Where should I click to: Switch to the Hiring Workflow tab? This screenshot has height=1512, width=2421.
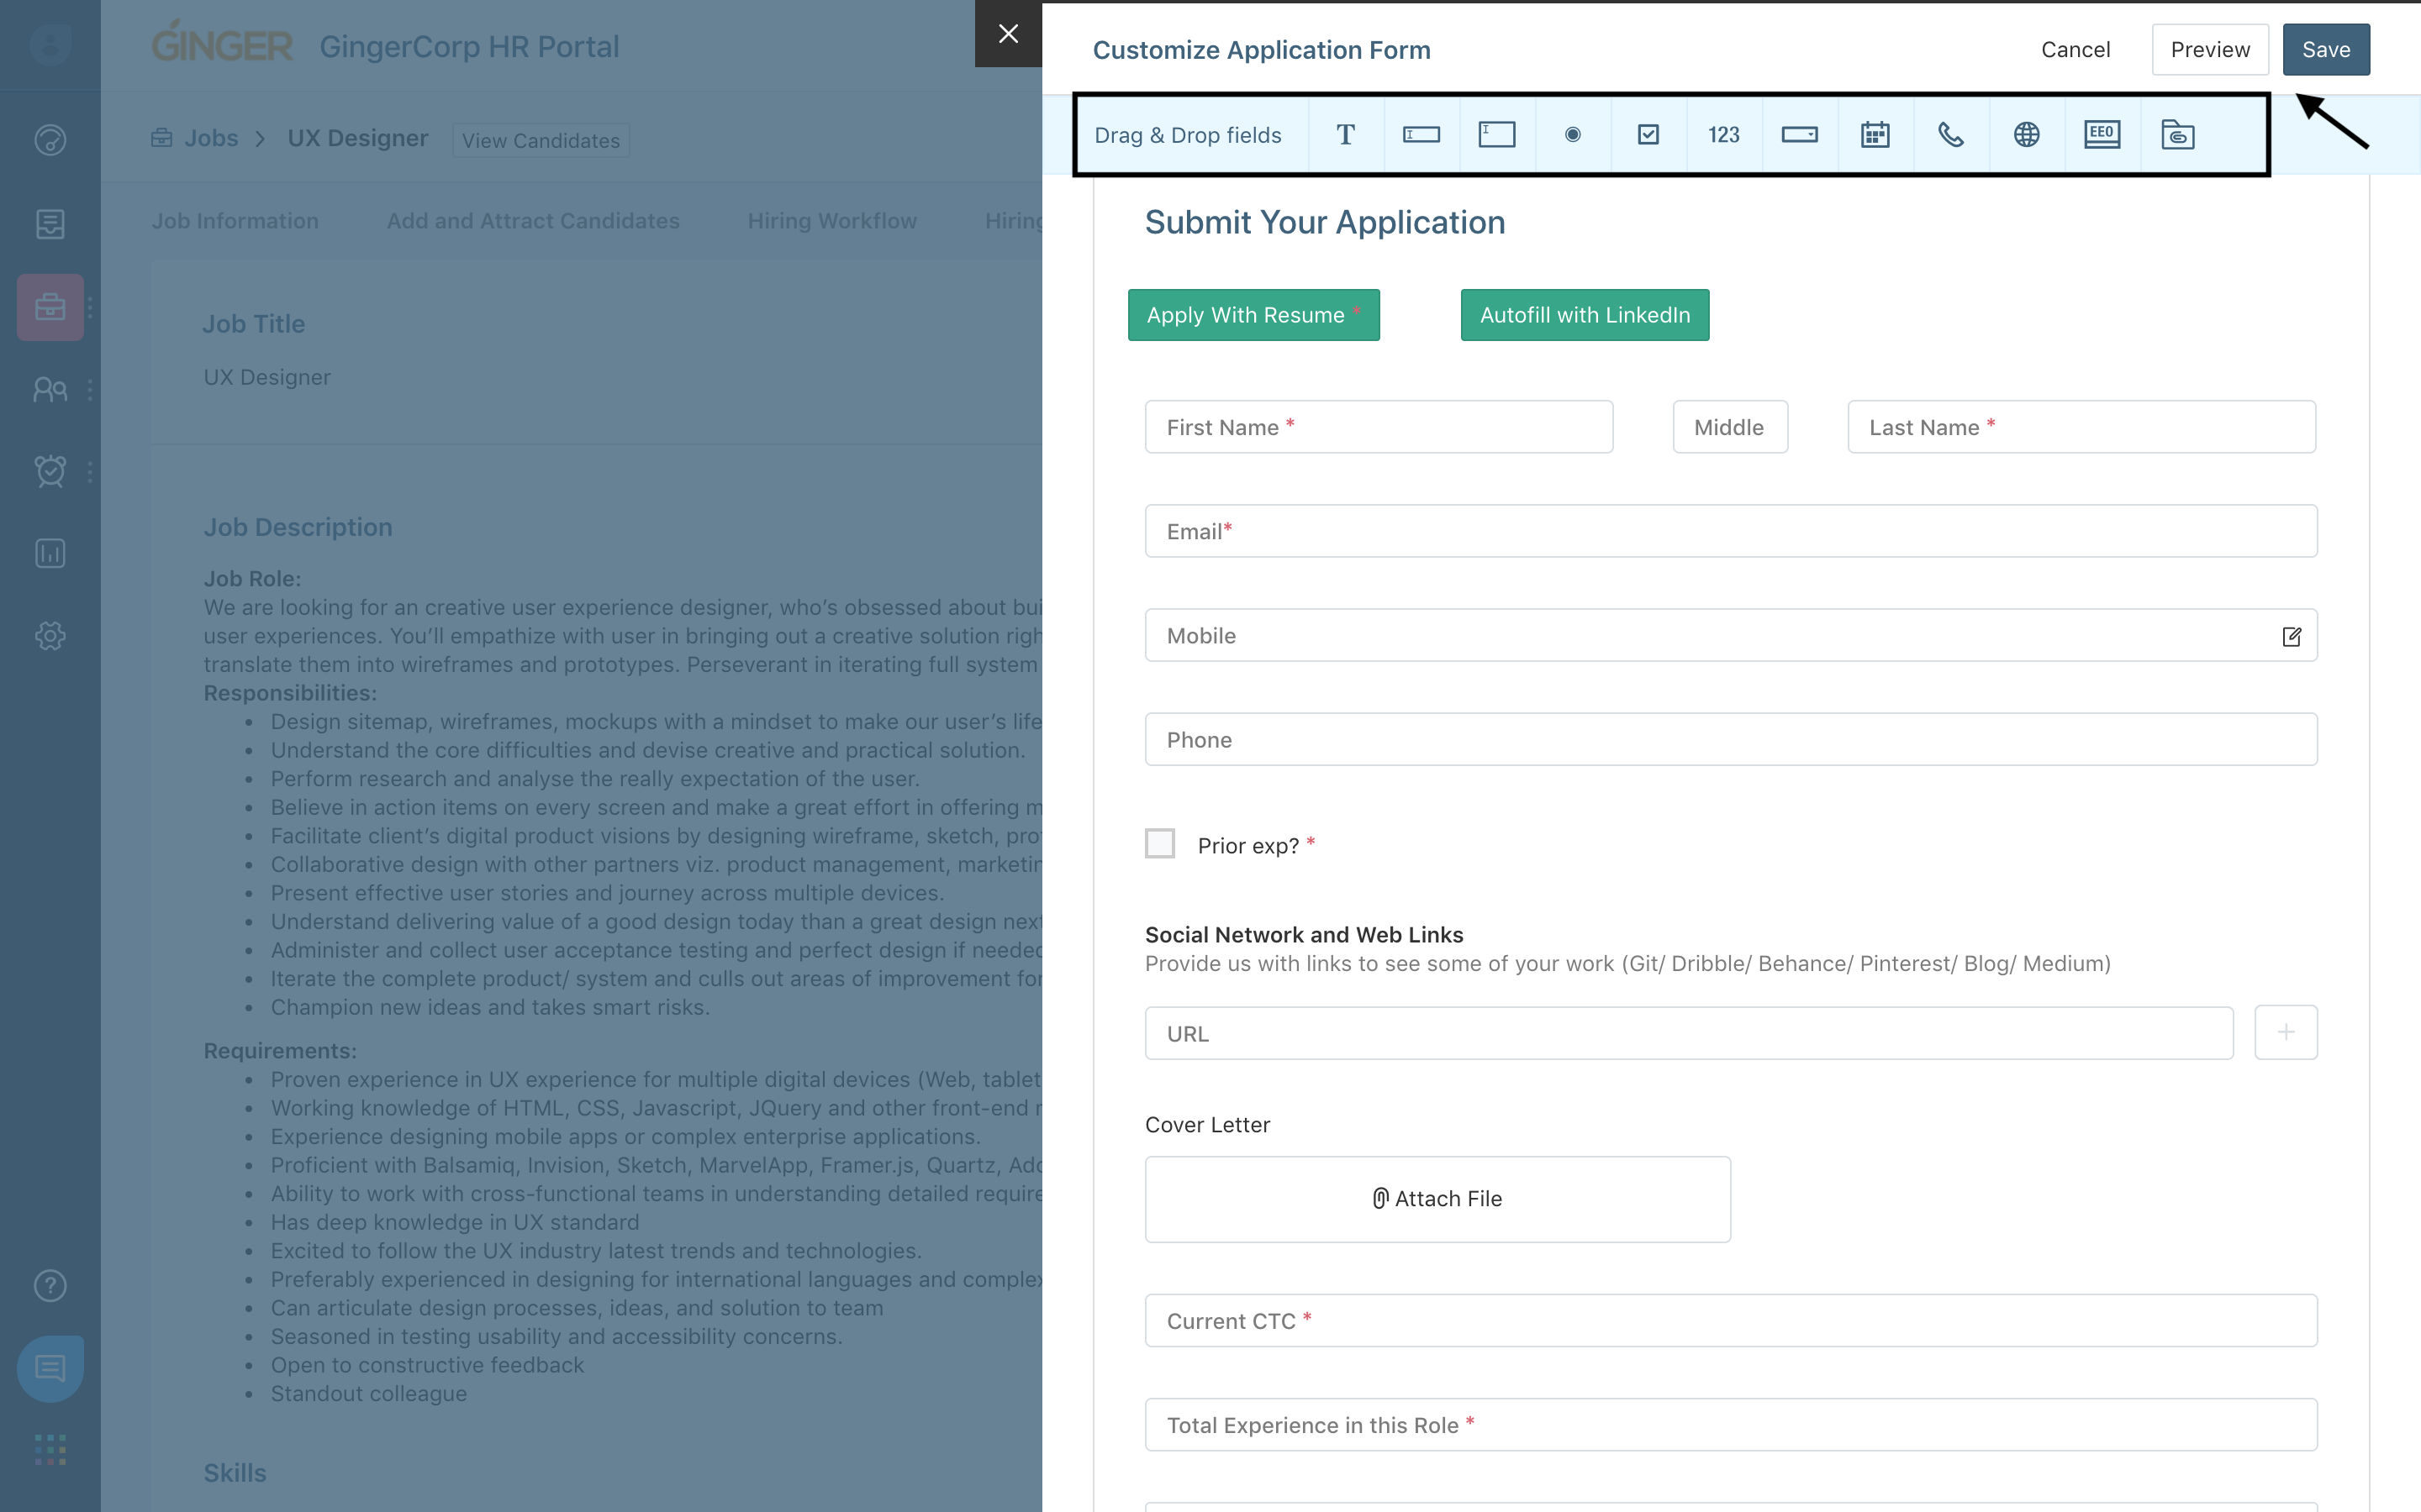pos(832,221)
